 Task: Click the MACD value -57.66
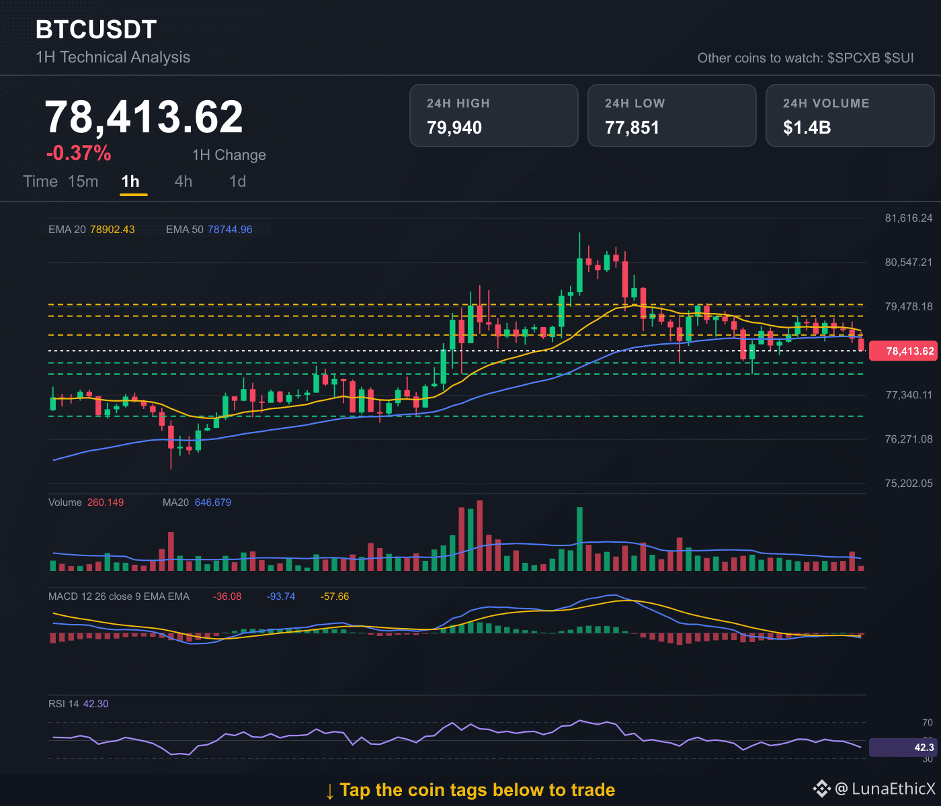pos(335,596)
